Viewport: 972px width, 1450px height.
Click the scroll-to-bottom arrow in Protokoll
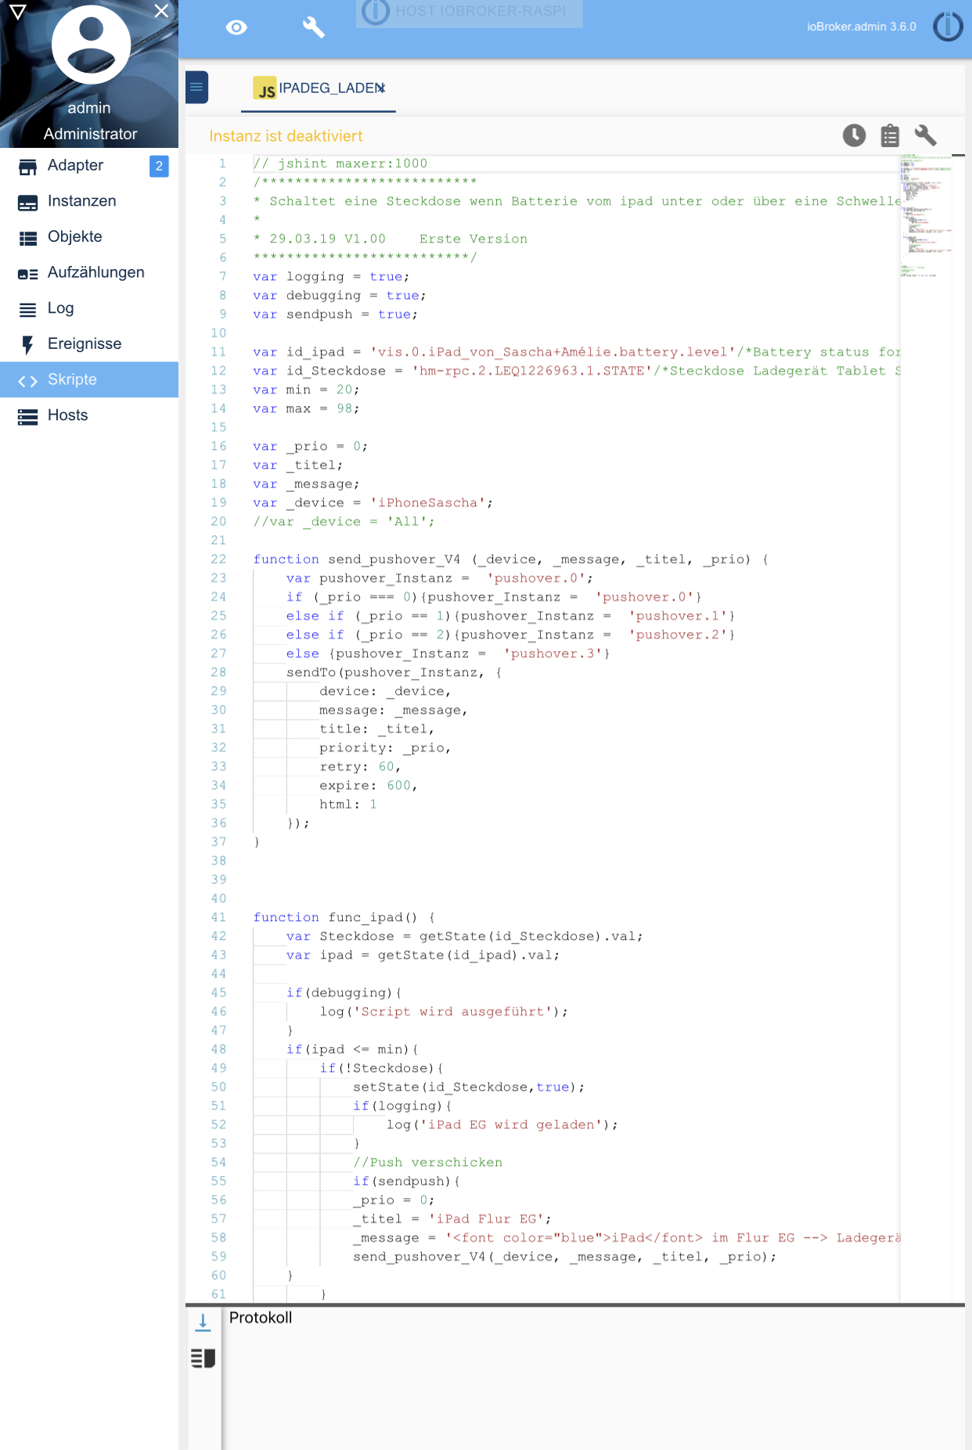(x=203, y=1322)
